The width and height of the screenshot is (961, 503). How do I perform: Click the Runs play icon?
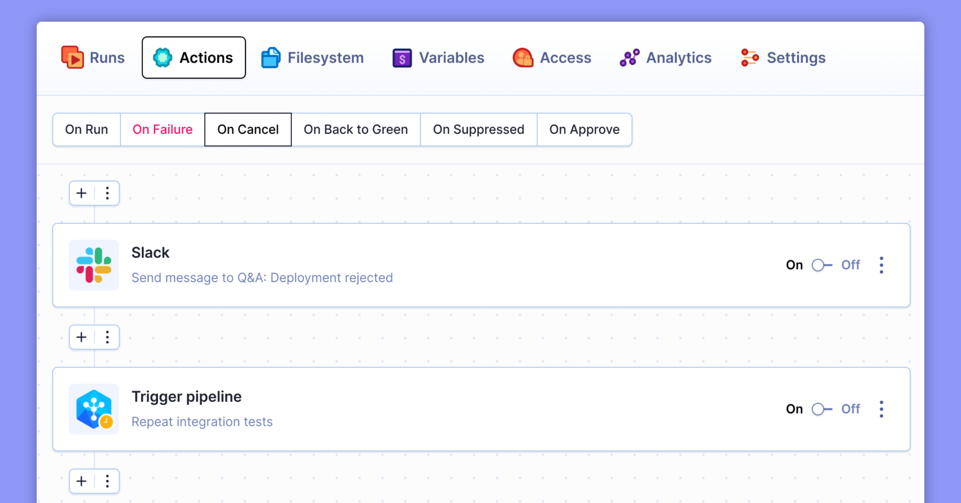click(72, 58)
